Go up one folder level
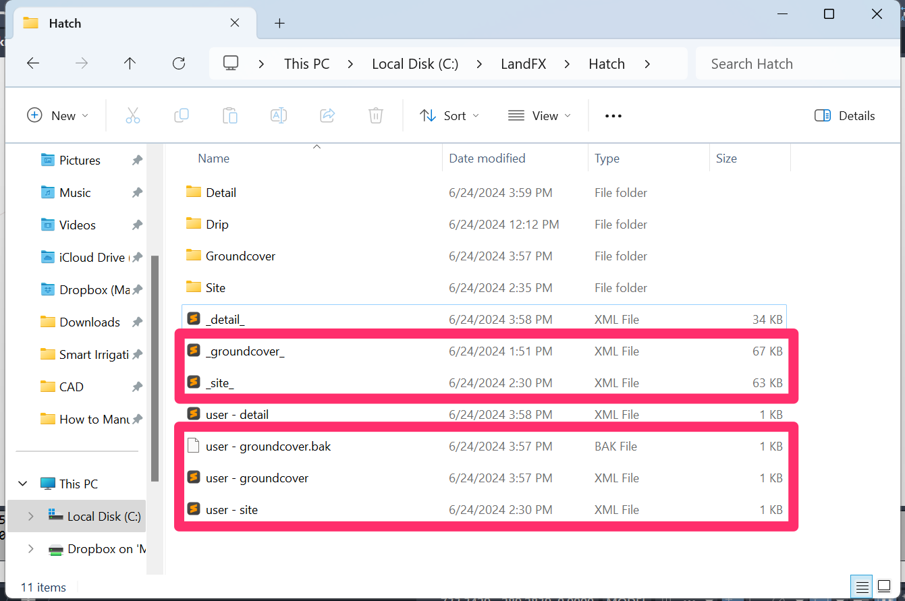 (130, 63)
